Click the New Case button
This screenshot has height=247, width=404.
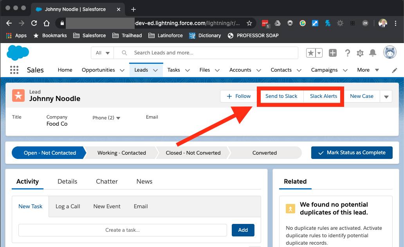pyautogui.click(x=361, y=96)
